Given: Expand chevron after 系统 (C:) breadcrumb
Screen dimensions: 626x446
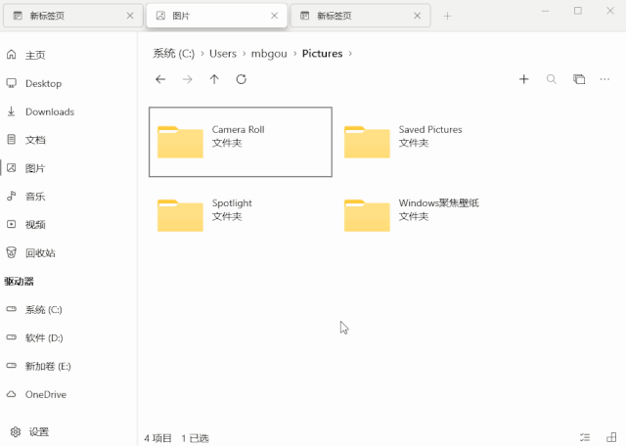Looking at the screenshot, I should 202,54.
